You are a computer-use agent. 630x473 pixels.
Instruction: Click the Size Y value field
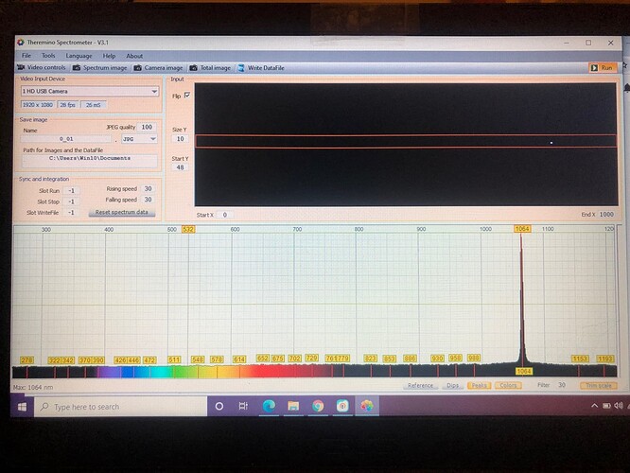click(180, 139)
